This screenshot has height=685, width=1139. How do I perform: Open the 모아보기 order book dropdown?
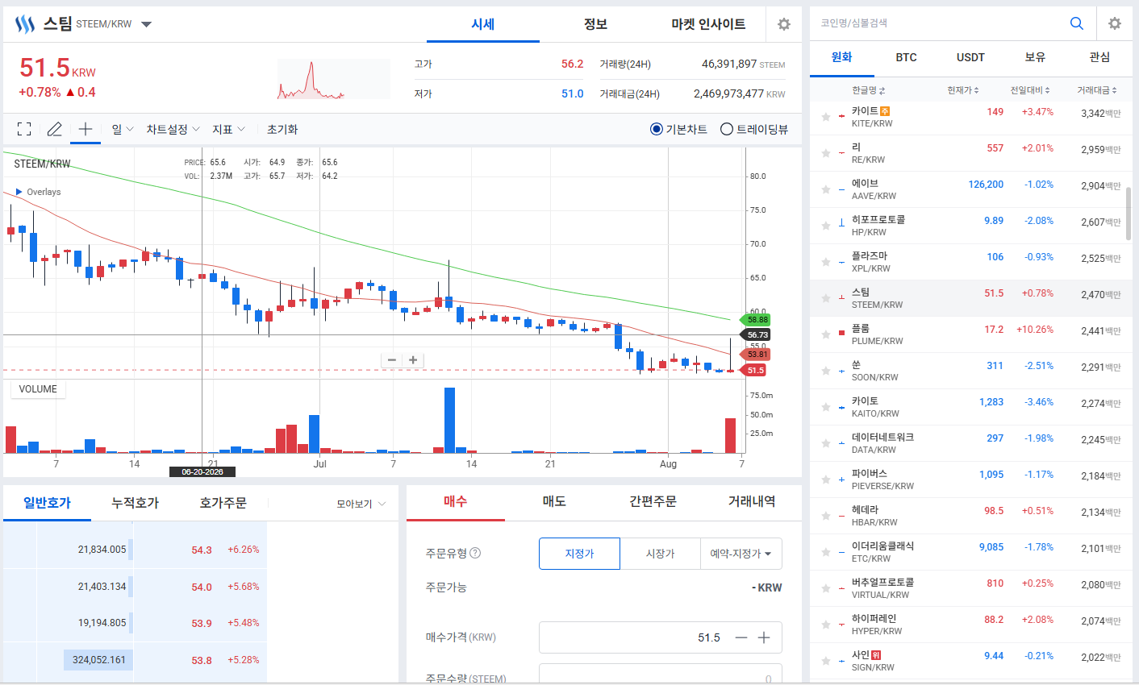click(361, 504)
